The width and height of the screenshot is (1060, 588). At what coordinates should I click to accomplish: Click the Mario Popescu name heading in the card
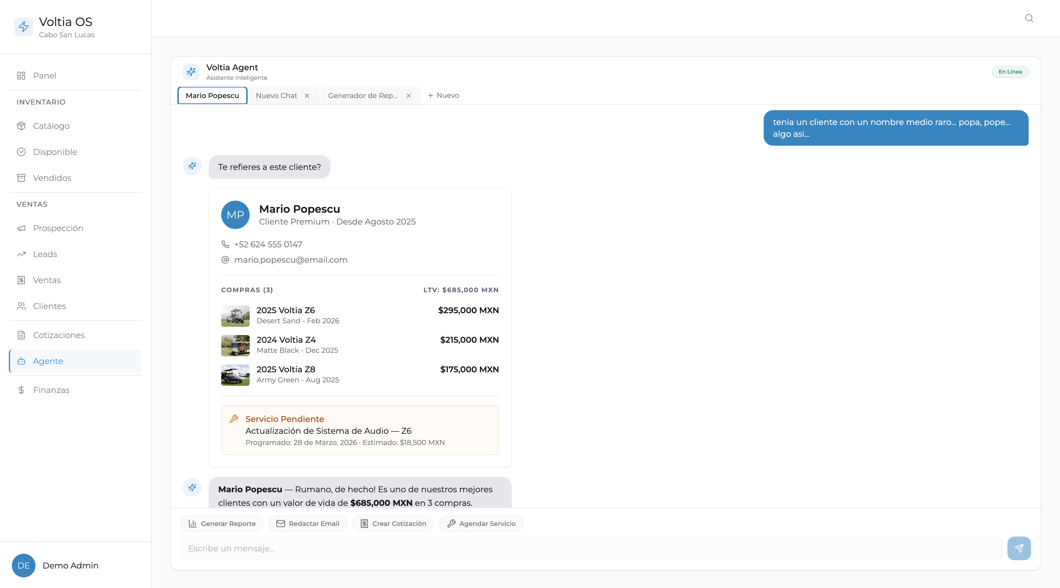click(x=300, y=209)
